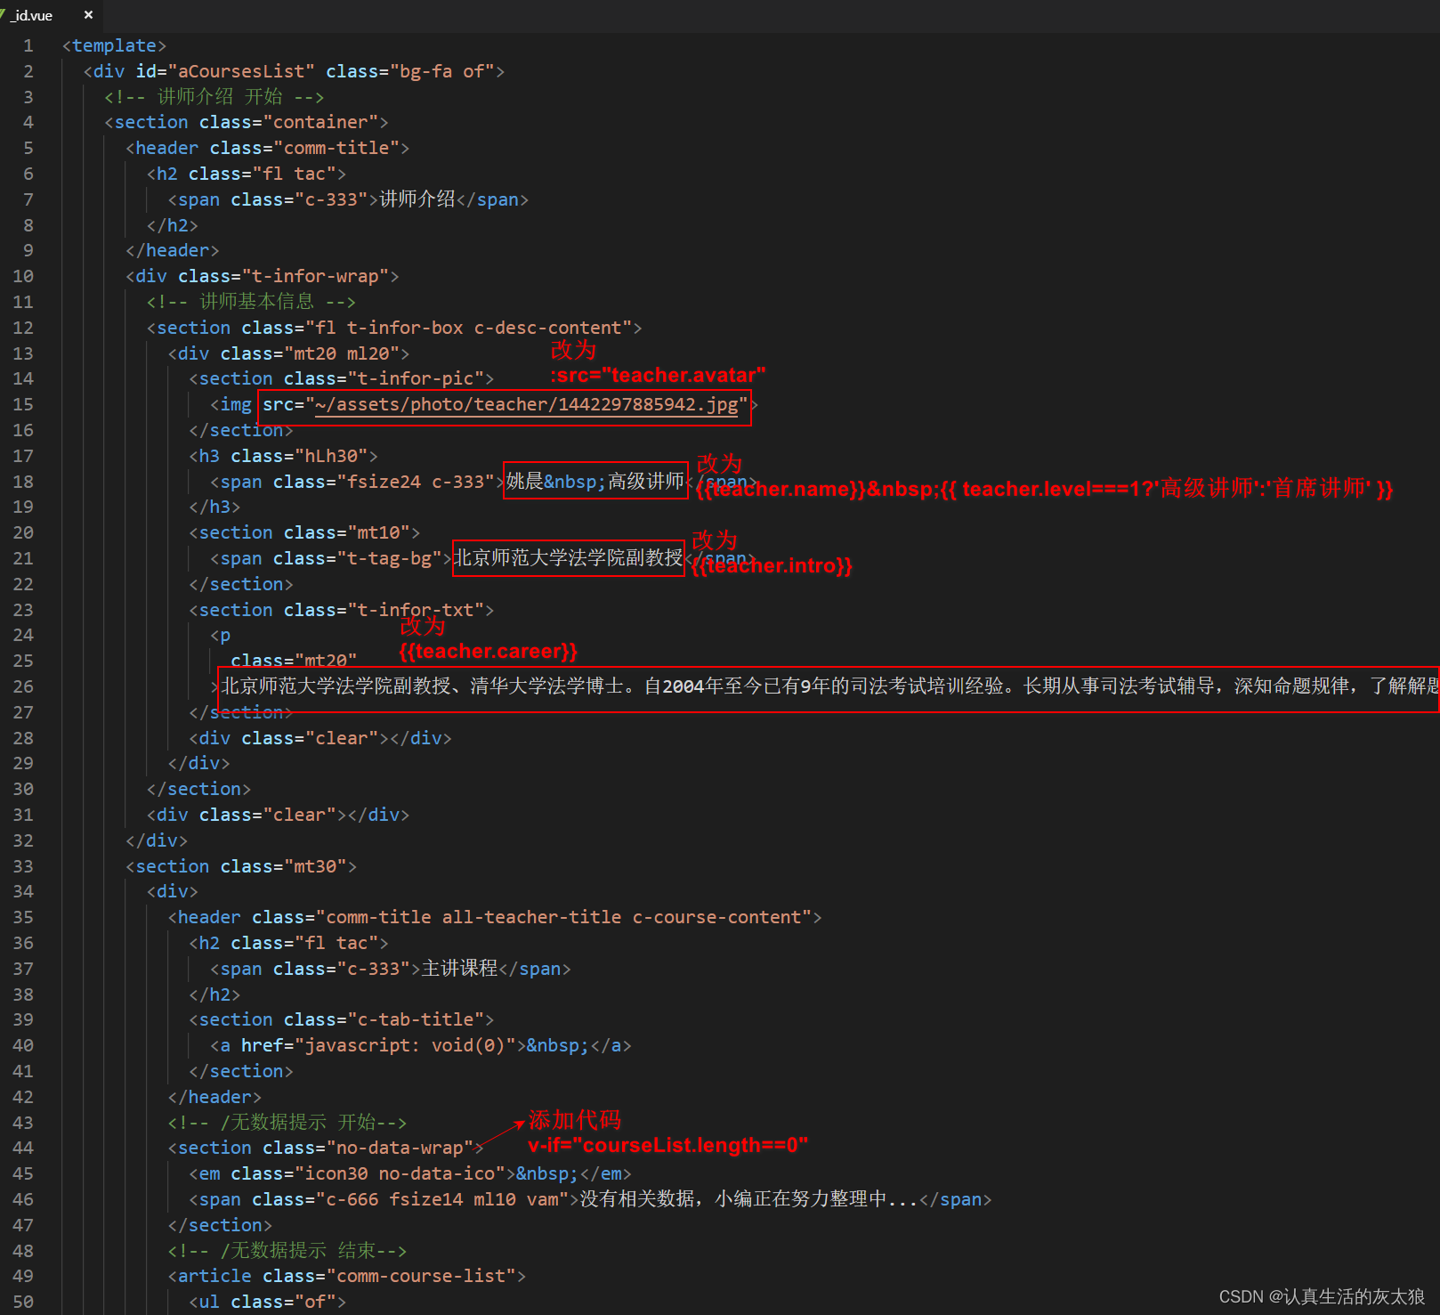Click the div class "mt20 ml20" line
1440x1315 pixels.
[289, 353]
